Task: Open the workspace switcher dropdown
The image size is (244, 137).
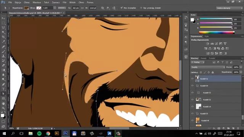Action: pos(229,8)
